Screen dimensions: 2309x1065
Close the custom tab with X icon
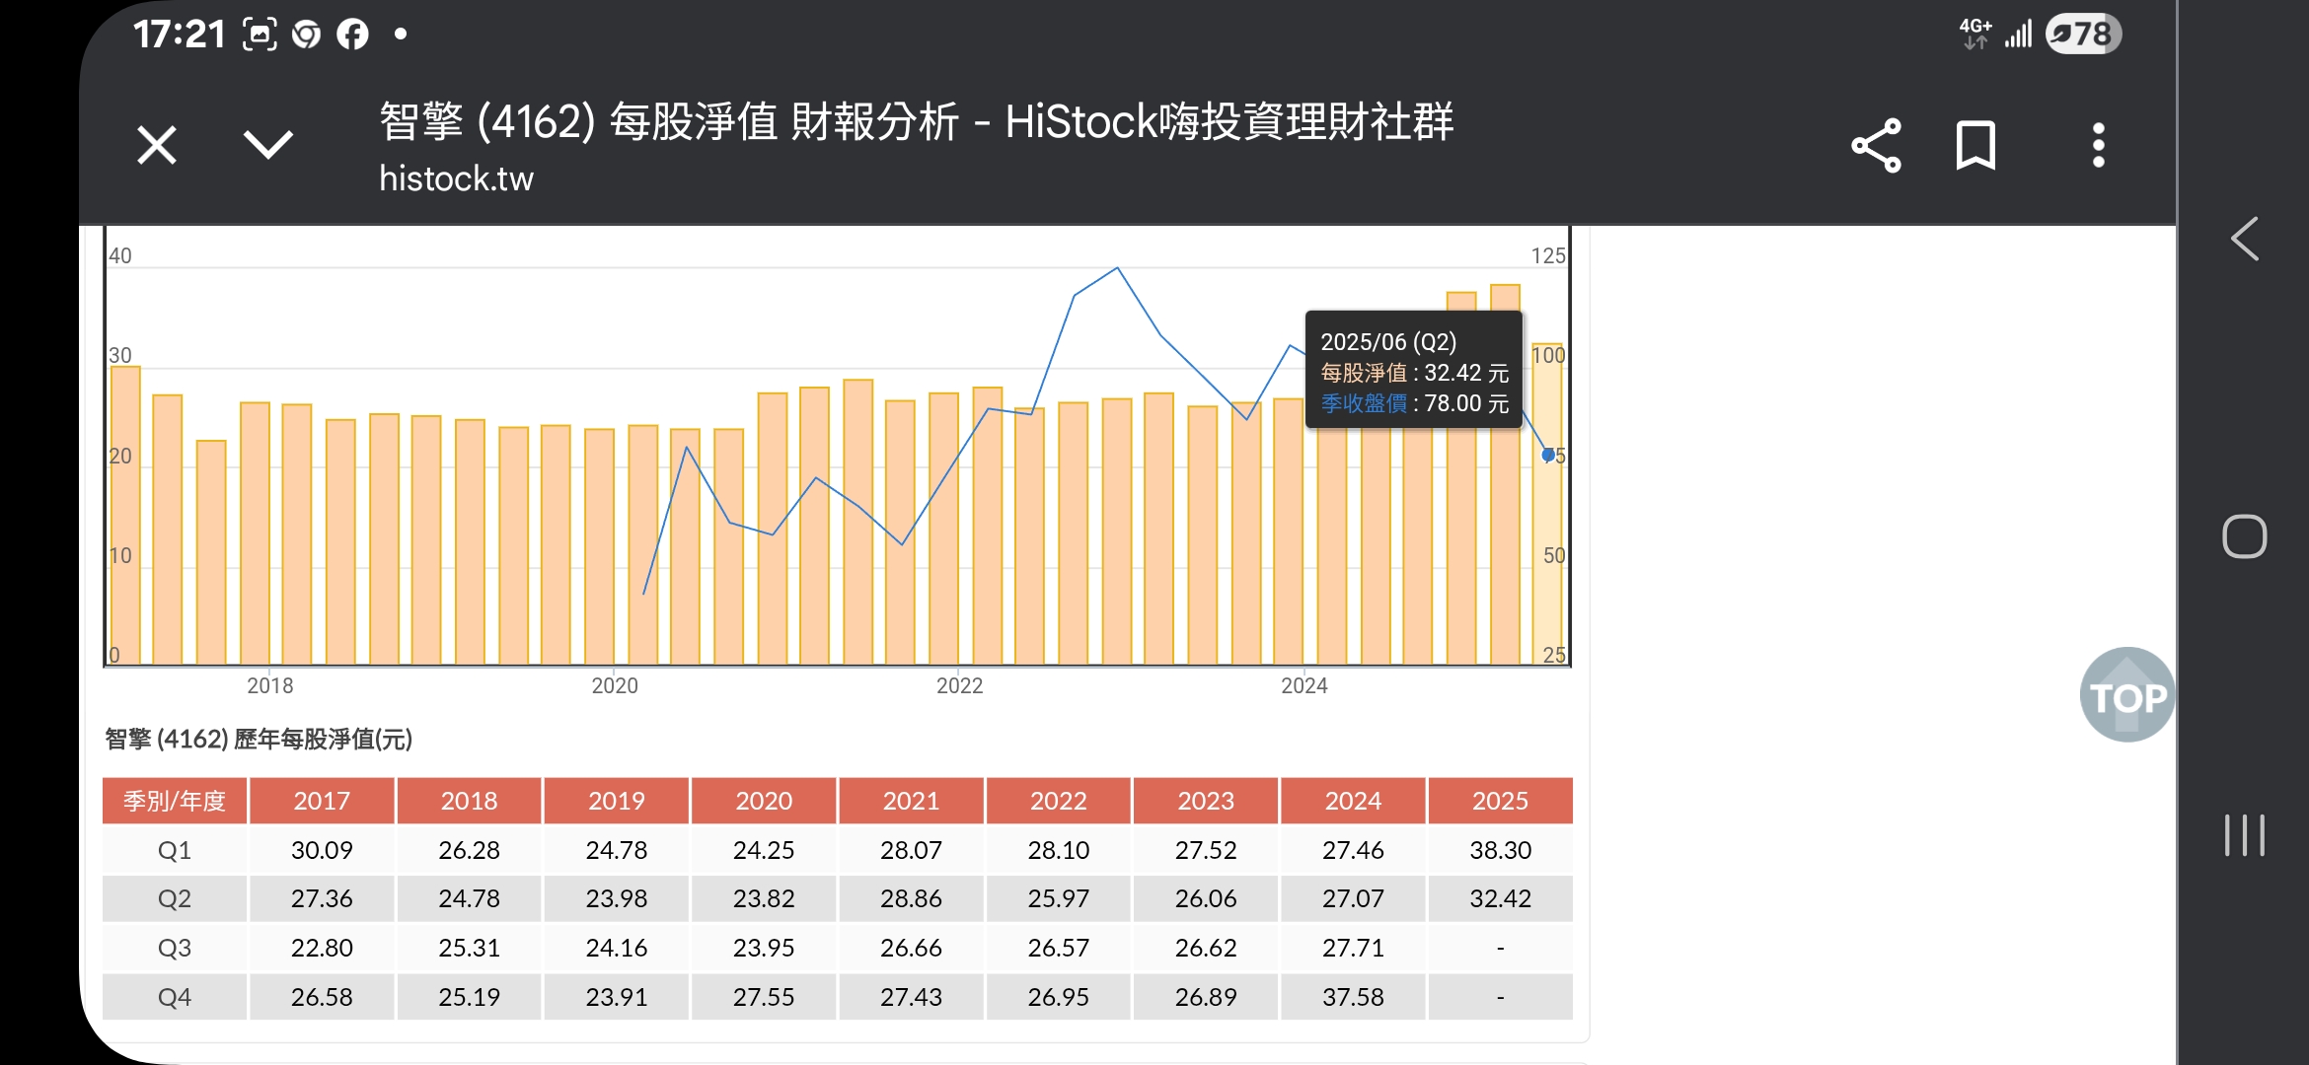[156, 146]
